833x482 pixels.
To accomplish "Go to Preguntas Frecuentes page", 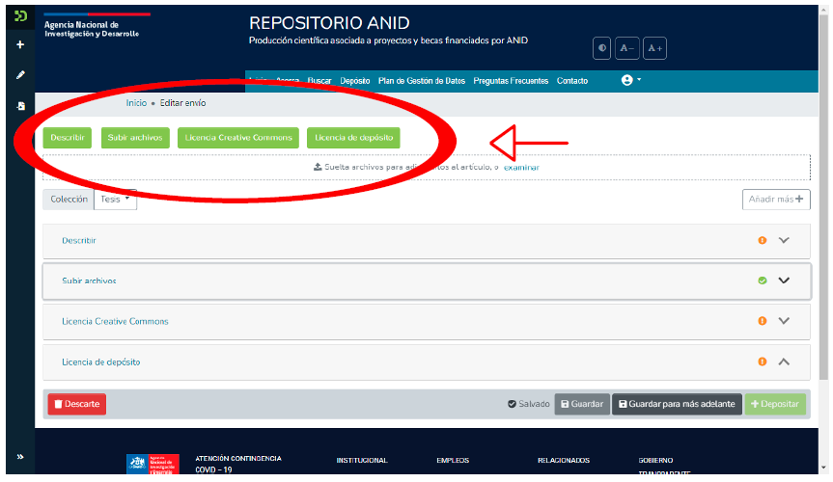I will [511, 81].
